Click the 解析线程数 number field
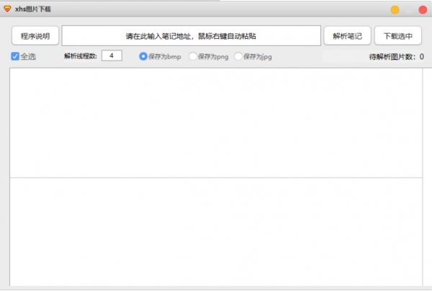Viewport: 432px width, 291px height. tap(112, 55)
